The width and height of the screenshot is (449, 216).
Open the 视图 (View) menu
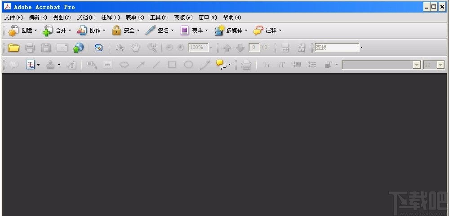(x=62, y=18)
